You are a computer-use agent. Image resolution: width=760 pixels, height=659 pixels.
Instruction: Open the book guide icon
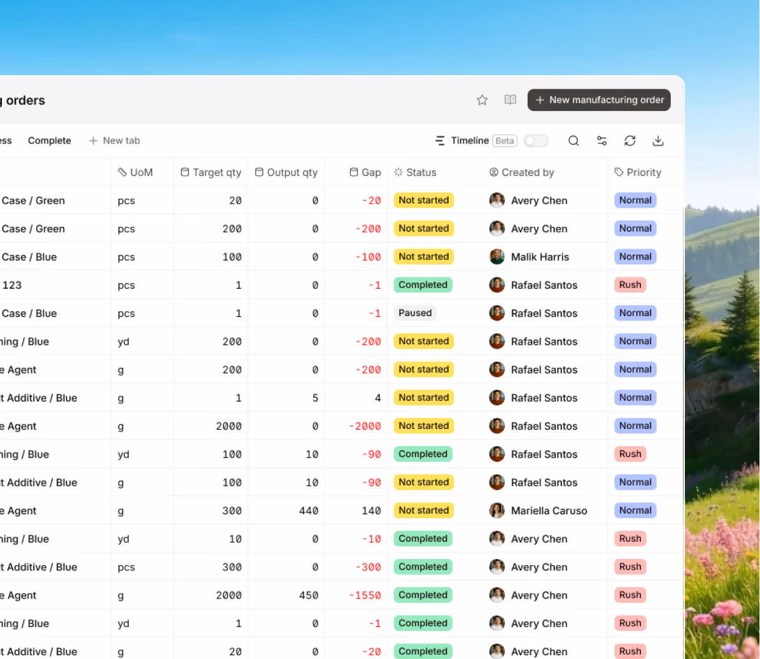(510, 100)
